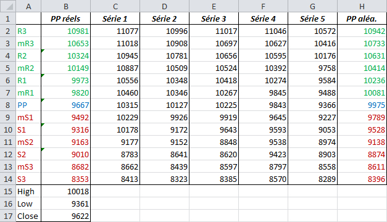Click the Série 3 header cell
This screenshot has width=387, height=222.
pyautogui.click(x=214, y=18)
